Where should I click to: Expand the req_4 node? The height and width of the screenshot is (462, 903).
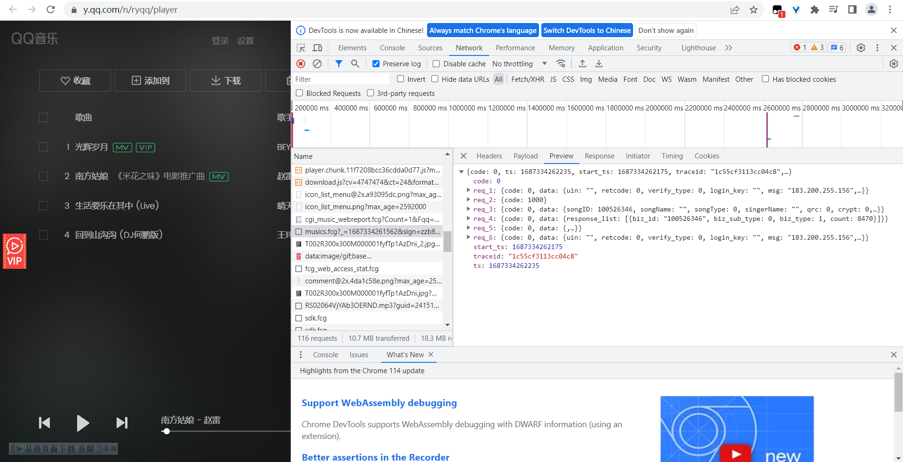click(468, 219)
